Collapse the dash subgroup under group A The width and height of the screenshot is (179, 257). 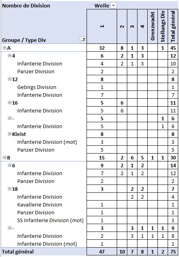point(10,118)
